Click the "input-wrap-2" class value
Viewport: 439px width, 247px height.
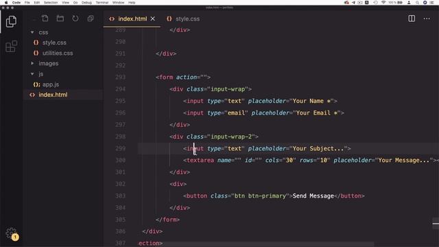click(231, 137)
